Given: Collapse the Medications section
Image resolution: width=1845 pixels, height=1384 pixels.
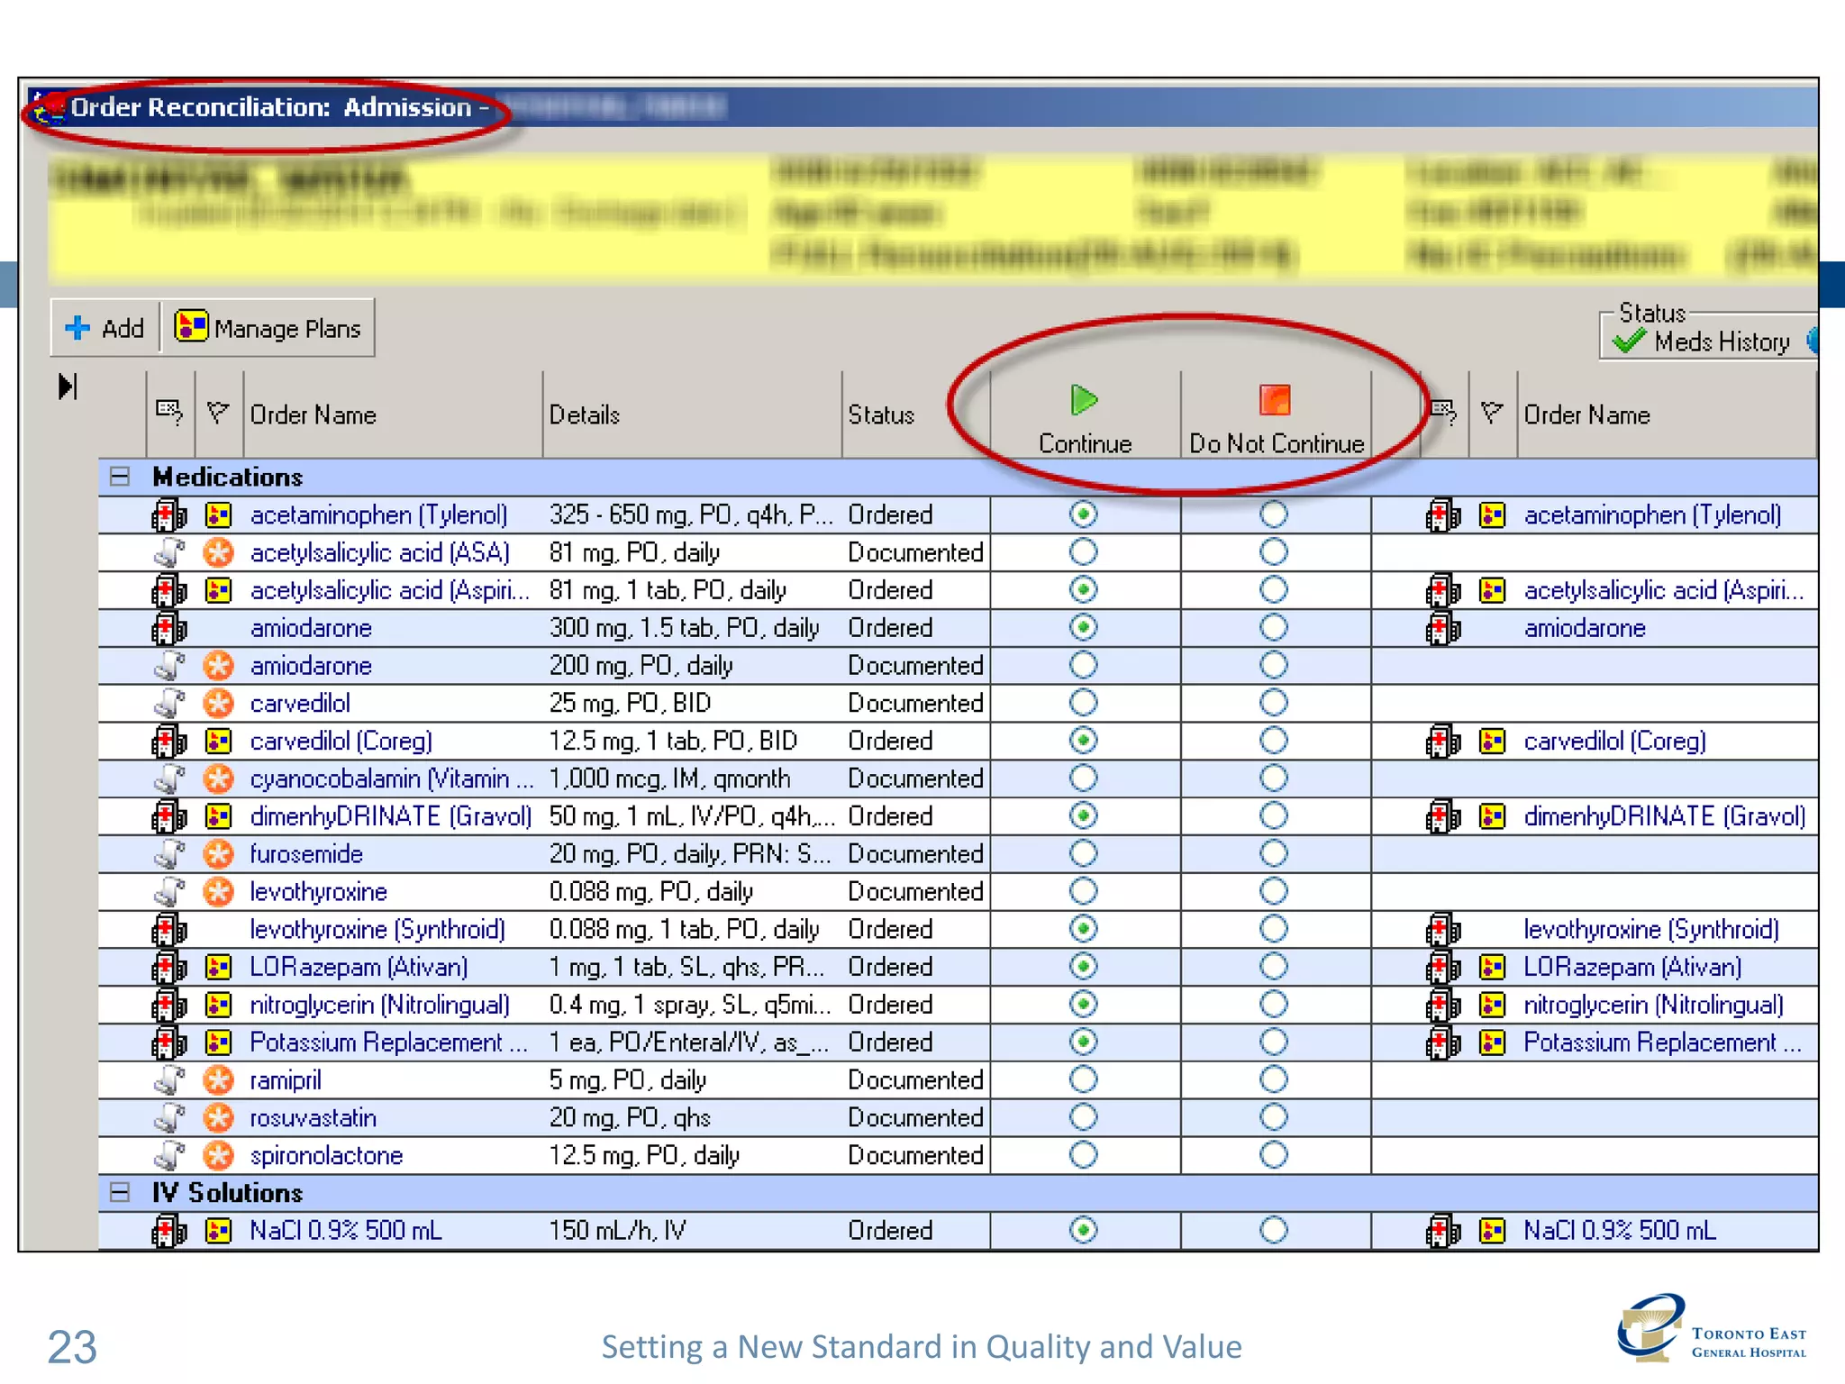Looking at the screenshot, I should click(x=120, y=477).
